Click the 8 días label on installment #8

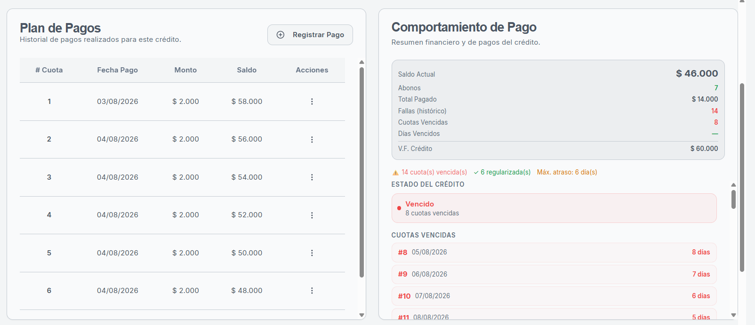(701, 252)
